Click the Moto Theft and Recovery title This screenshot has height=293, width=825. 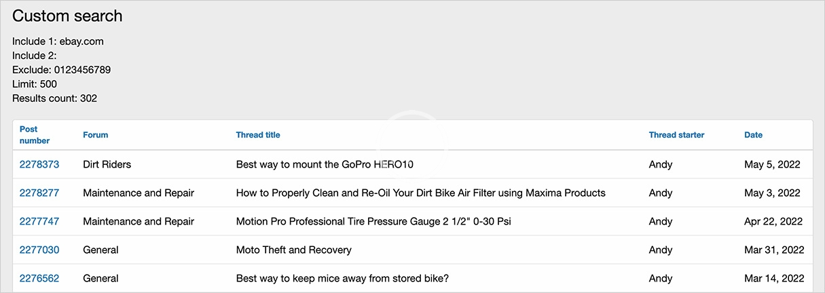coord(293,250)
